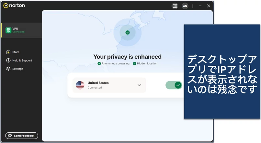Expand the country selection chevron
The width and height of the screenshot is (261, 143).
(139, 85)
